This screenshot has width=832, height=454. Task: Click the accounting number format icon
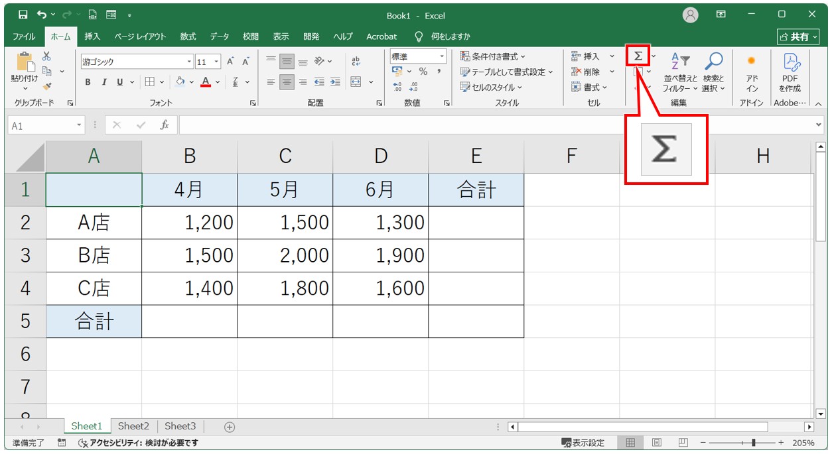[x=397, y=72]
